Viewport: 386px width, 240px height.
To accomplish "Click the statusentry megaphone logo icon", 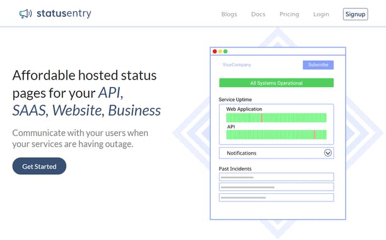I will pos(25,13).
